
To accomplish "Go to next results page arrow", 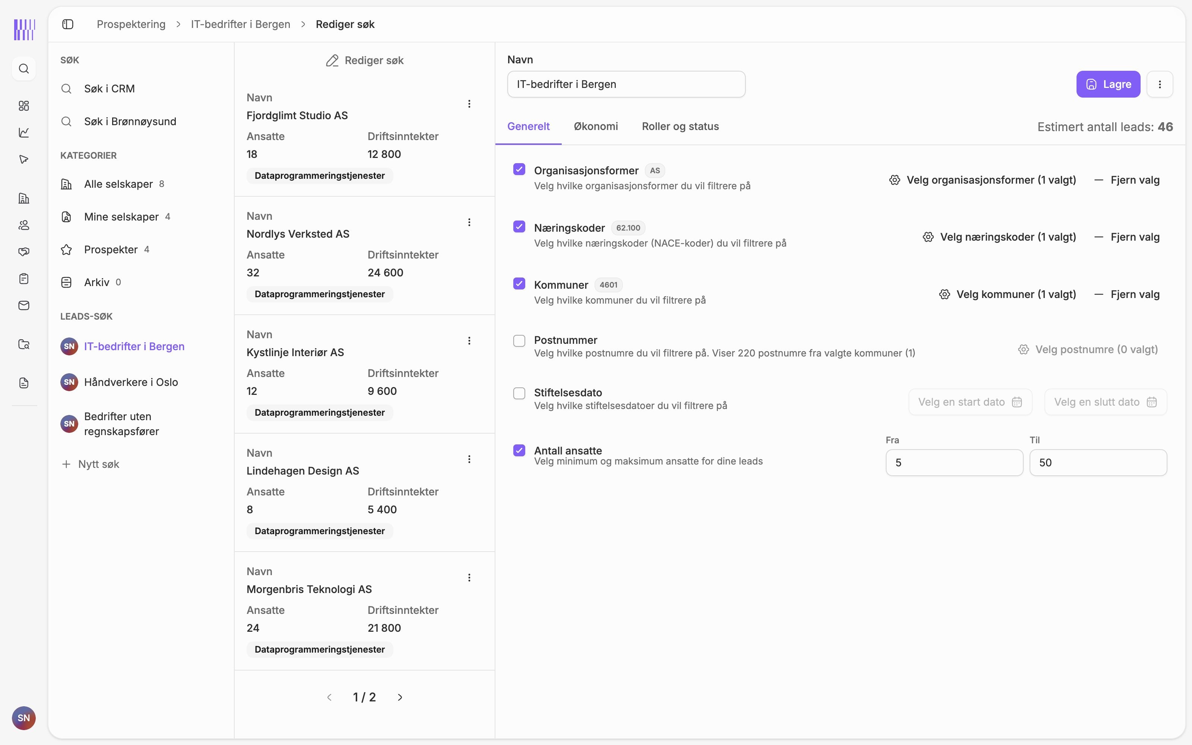I will (x=400, y=697).
